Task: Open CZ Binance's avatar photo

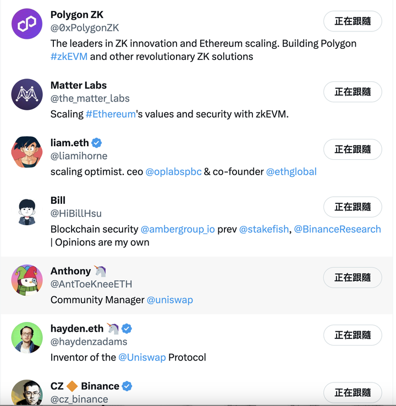Action: [x=27, y=392]
